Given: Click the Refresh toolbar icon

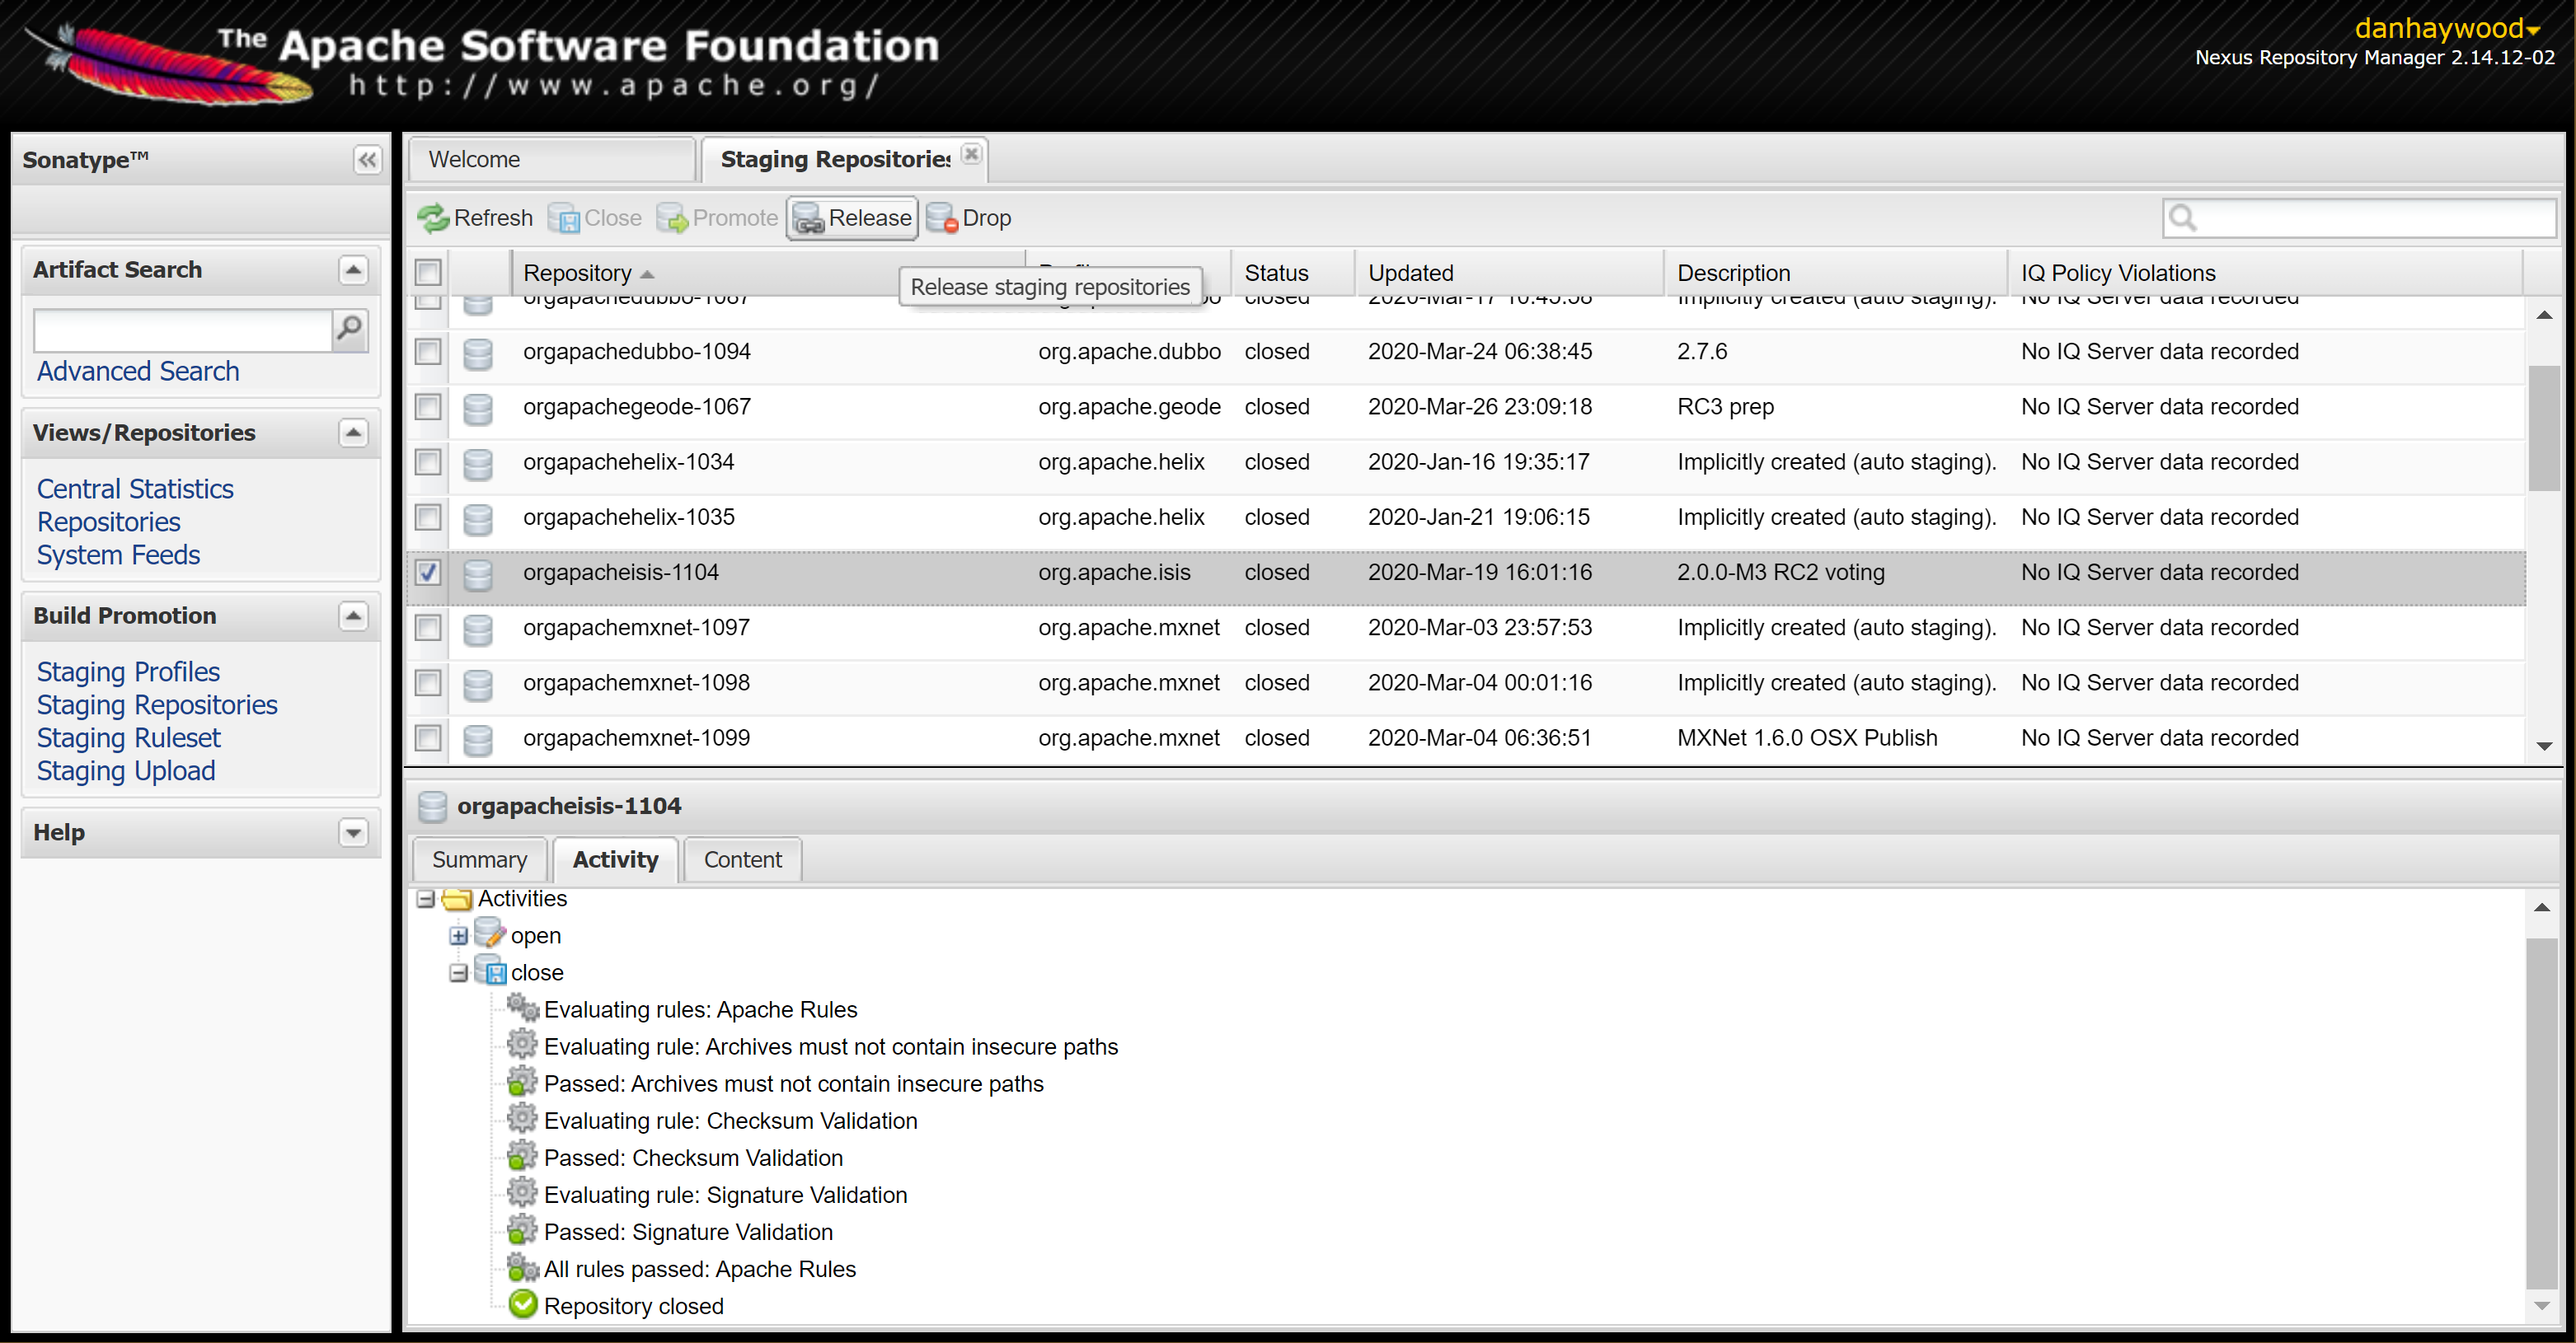Looking at the screenshot, I should (433, 218).
